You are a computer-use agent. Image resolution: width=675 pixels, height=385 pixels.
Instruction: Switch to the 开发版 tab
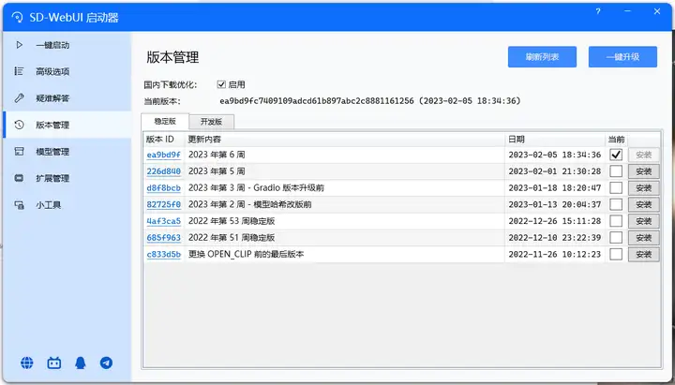211,122
